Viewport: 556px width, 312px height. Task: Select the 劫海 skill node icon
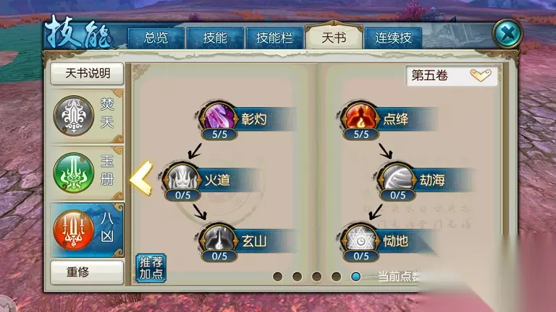click(397, 178)
